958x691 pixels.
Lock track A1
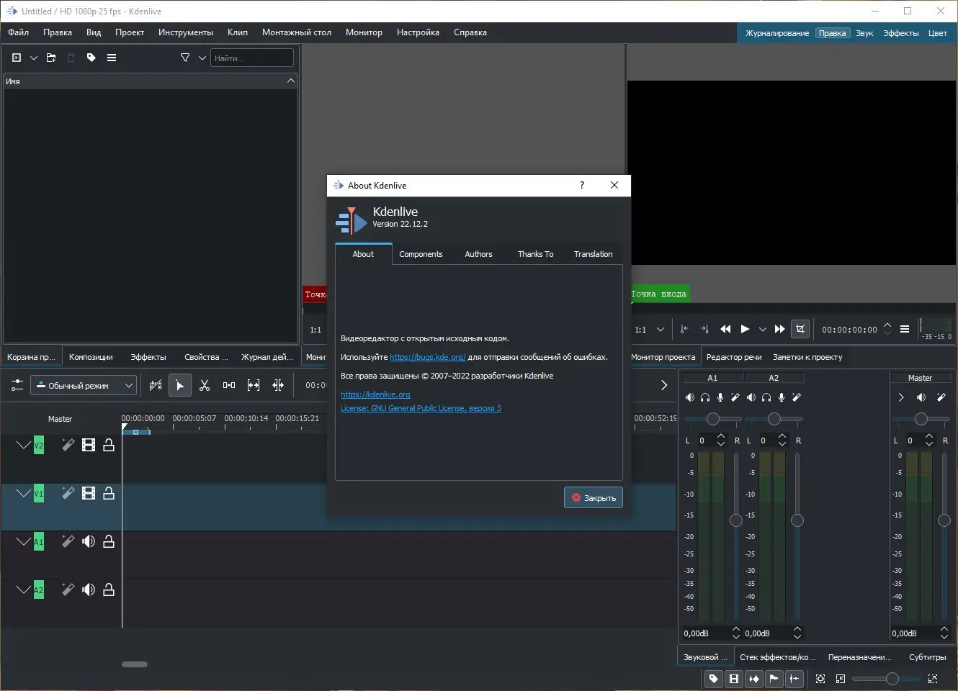click(109, 541)
